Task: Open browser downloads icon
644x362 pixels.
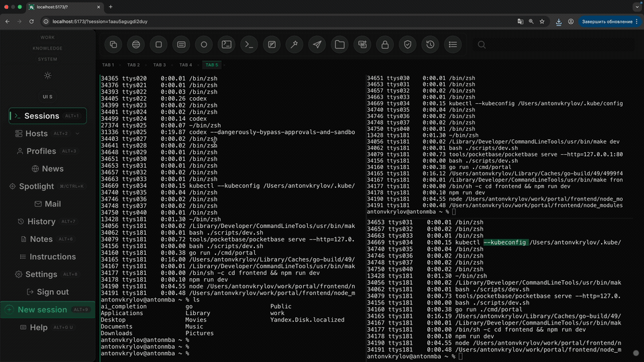Action: (x=559, y=21)
